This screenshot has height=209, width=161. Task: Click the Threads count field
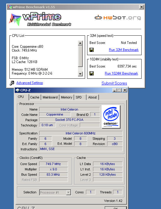[x=118, y=192]
